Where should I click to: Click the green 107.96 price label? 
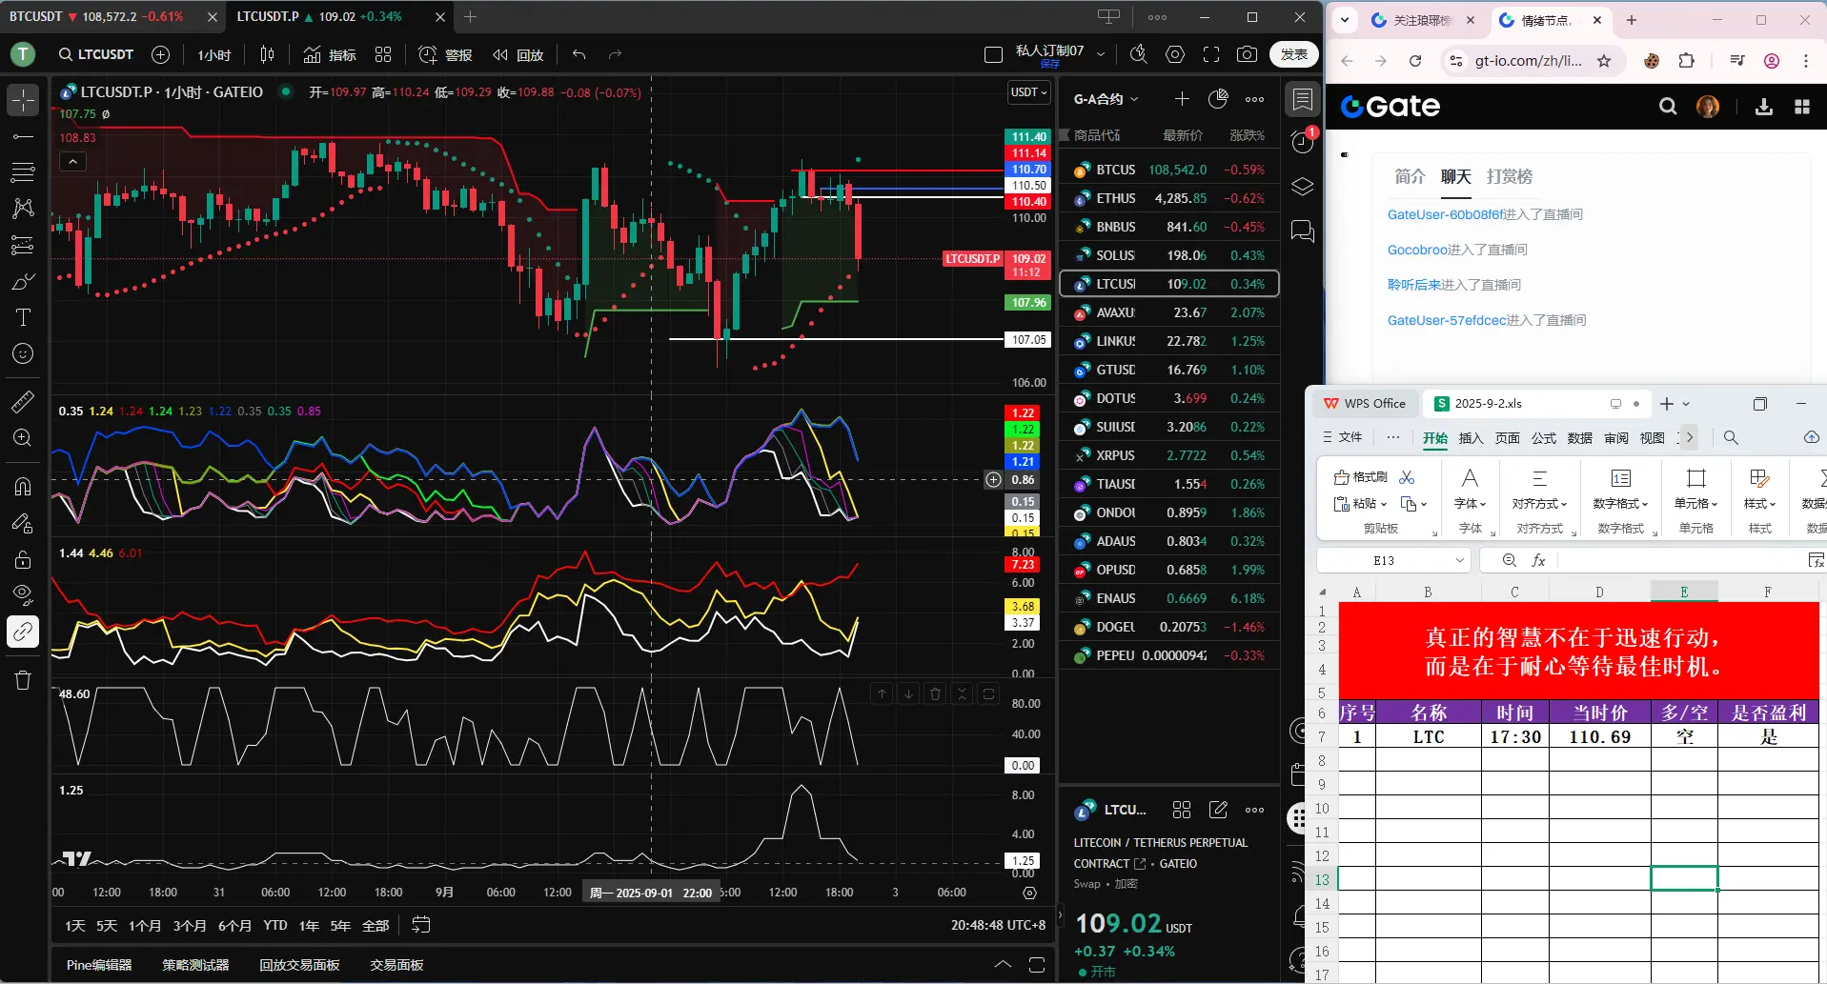[x=1028, y=303]
